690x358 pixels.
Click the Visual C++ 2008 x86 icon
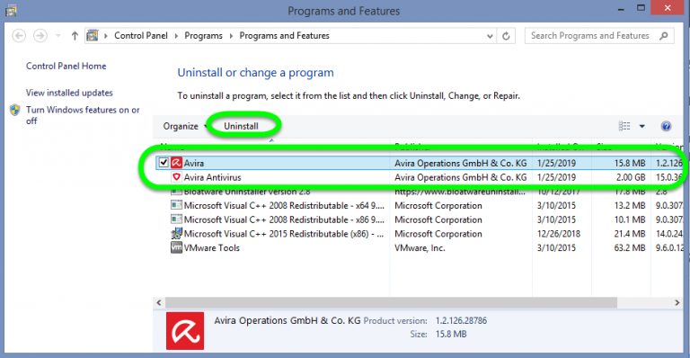point(176,219)
